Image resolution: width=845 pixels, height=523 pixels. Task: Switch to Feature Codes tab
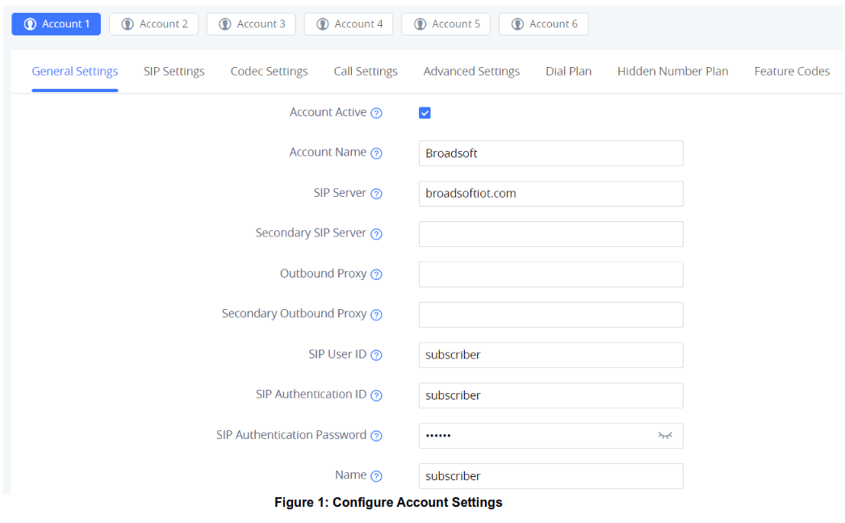(x=792, y=71)
